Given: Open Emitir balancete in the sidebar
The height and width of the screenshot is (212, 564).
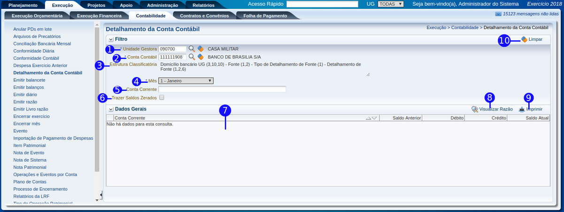Looking at the screenshot, I should [x=29, y=80].
